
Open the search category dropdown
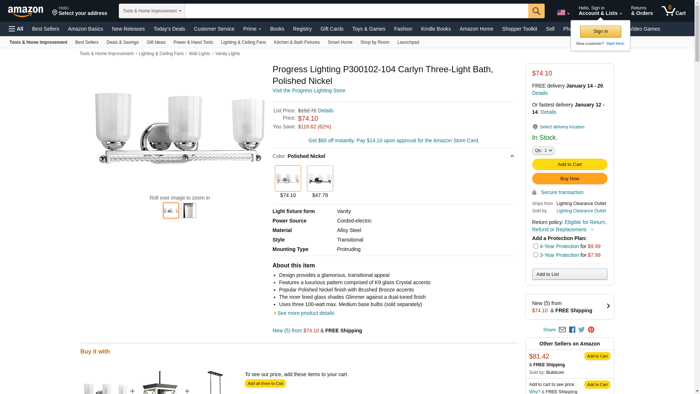pos(152,11)
